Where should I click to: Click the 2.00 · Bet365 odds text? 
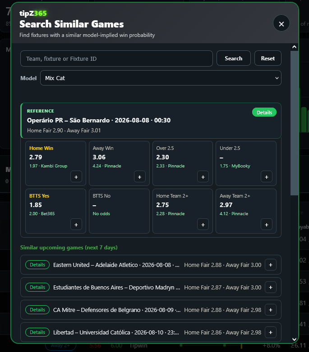tap(42, 213)
